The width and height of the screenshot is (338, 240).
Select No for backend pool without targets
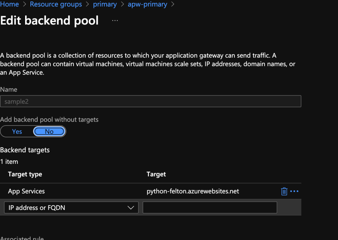click(x=49, y=132)
